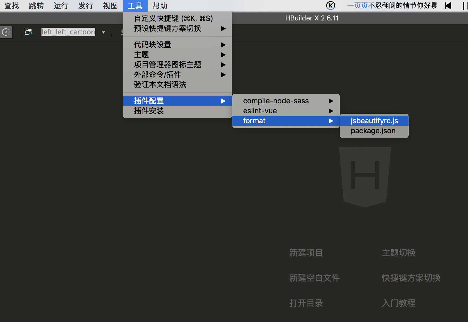Click the left_left_cartoon input field
Image resolution: width=468 pixels, height=322 pixels.
pos(68,32)
